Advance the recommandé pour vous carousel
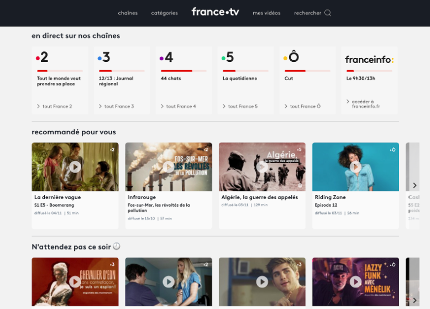This screenshot has width=430, height=309. click(x=415, y=185)
